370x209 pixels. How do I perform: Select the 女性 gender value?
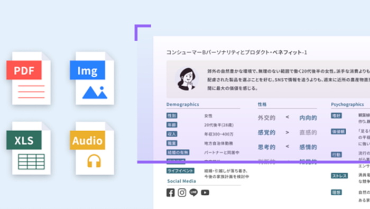(x=208, y=116)
